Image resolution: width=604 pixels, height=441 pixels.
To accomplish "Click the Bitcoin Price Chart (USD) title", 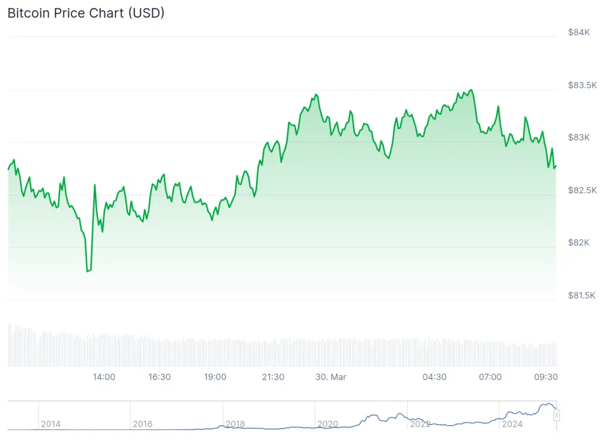I will (x=86, y=13).
